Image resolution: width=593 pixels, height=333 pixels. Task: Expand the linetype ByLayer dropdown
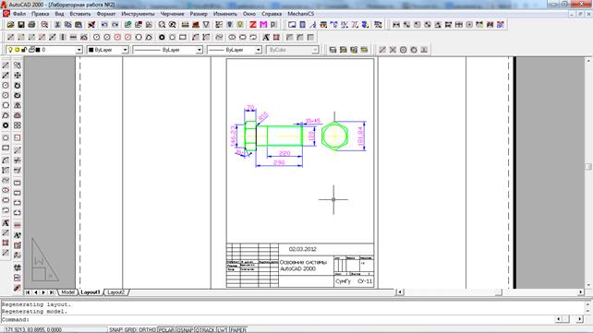pos(167,50)
